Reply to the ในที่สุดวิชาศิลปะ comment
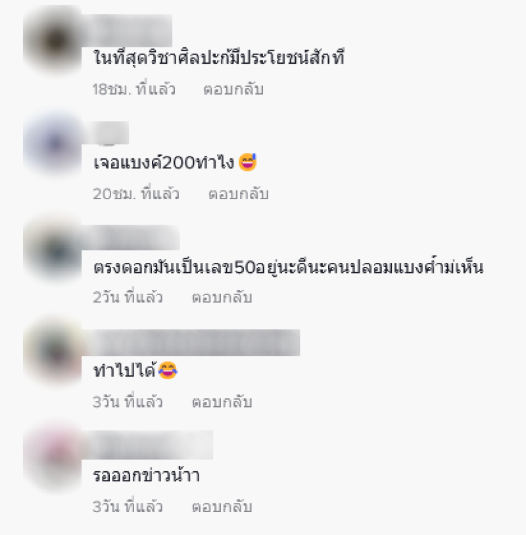The width and height of the screenshot is (526, 535). (233, 89)
